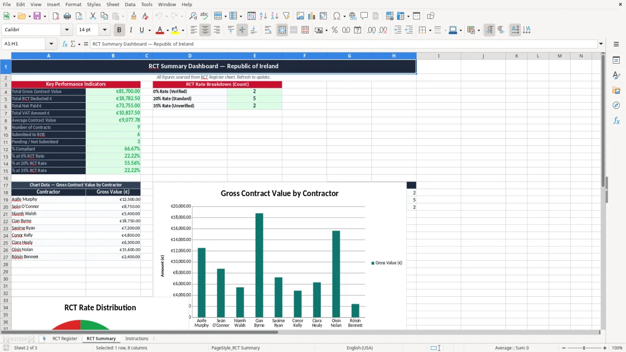The width and height of the screenshot is (626, 352).
Task: Click the Copy icon
Action: (x=104, y=16)
